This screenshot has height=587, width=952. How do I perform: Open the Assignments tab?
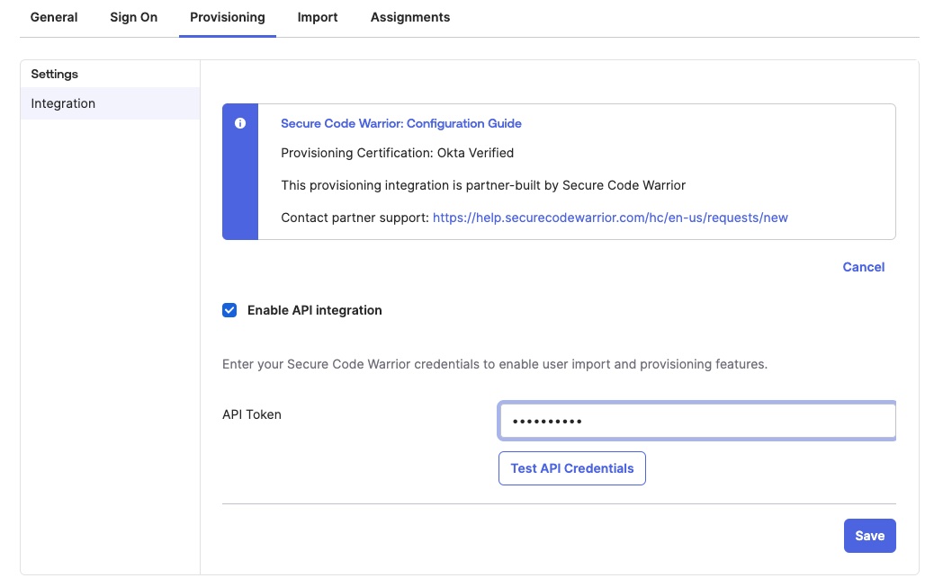pos(410,17)
